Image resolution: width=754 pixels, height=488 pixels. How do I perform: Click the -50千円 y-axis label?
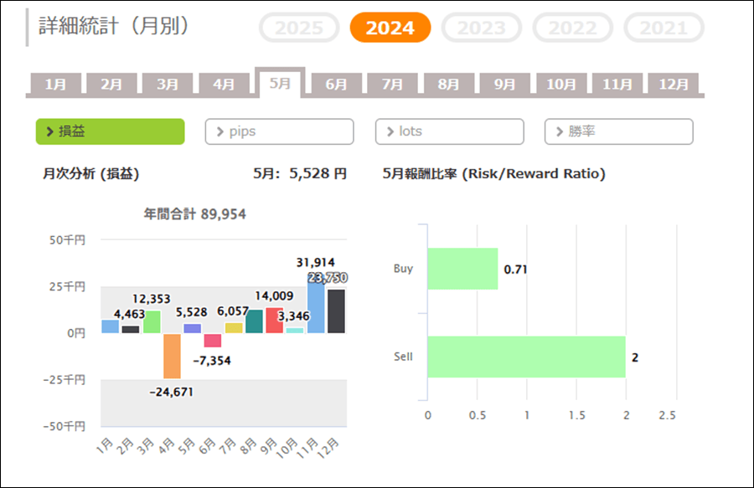(65, 426)
